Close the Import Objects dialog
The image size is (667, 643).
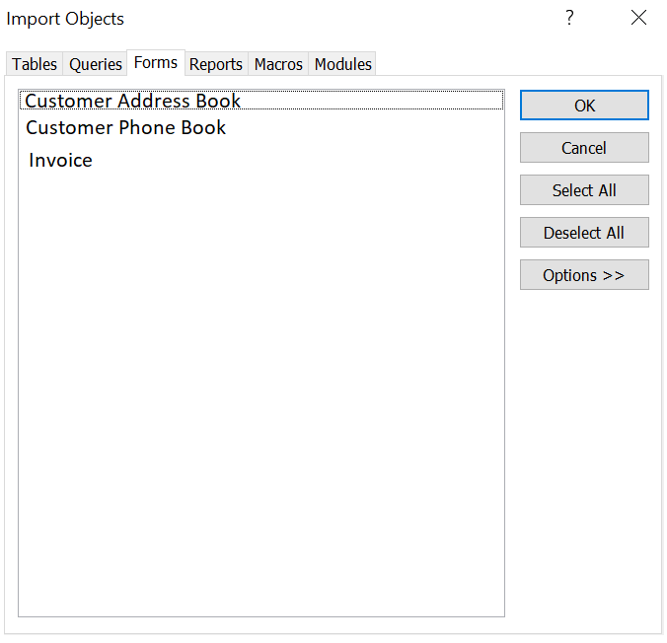pos(638,19)
